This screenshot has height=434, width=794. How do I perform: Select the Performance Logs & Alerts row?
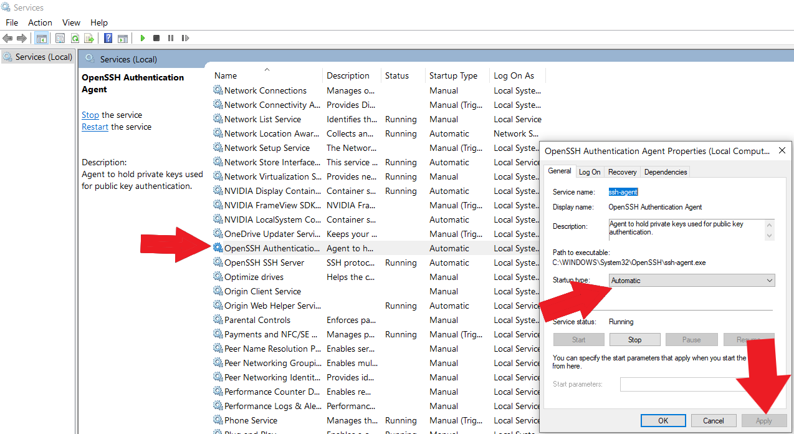(x=376, y=406)
